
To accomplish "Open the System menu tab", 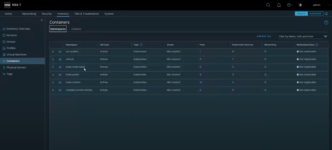I will pyautogui.click(x=109, y=14).
